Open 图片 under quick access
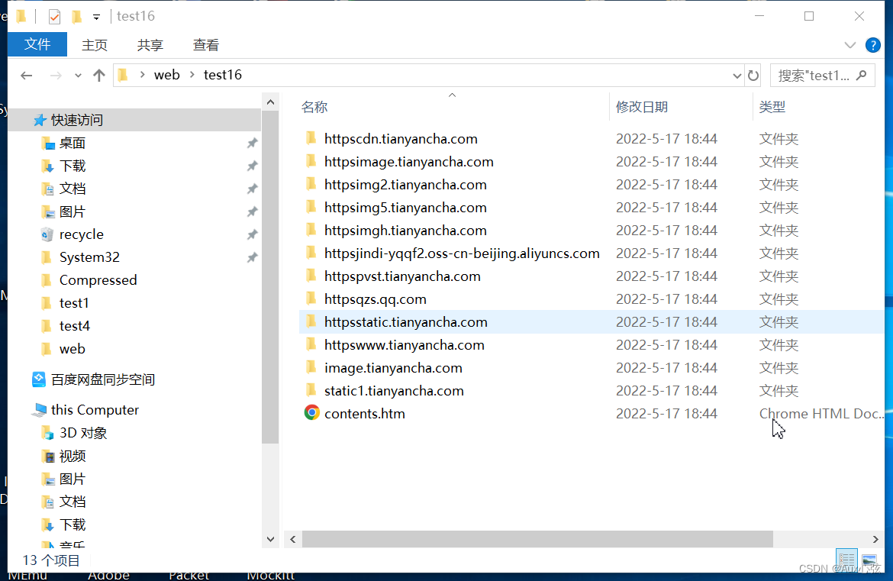Viewport: 893px width, 581px height. click(x=73, y=212)
